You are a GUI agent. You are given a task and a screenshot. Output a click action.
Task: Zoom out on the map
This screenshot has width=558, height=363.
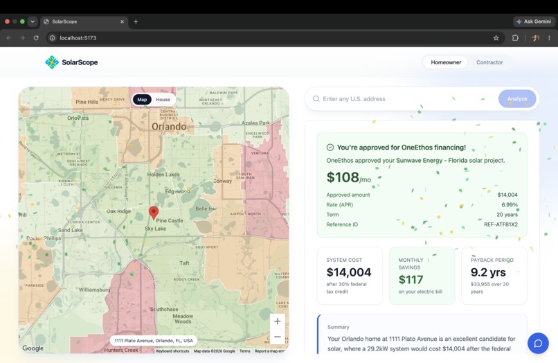[x=277, y=337]
